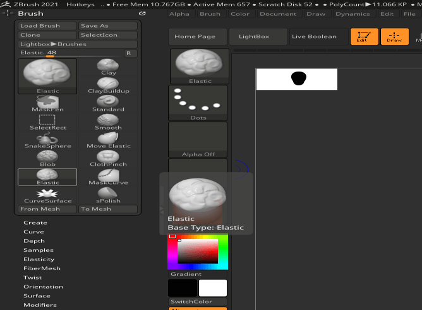
Task: Click the white SwitchColor swatch
Action: click(x=213, y=288)
